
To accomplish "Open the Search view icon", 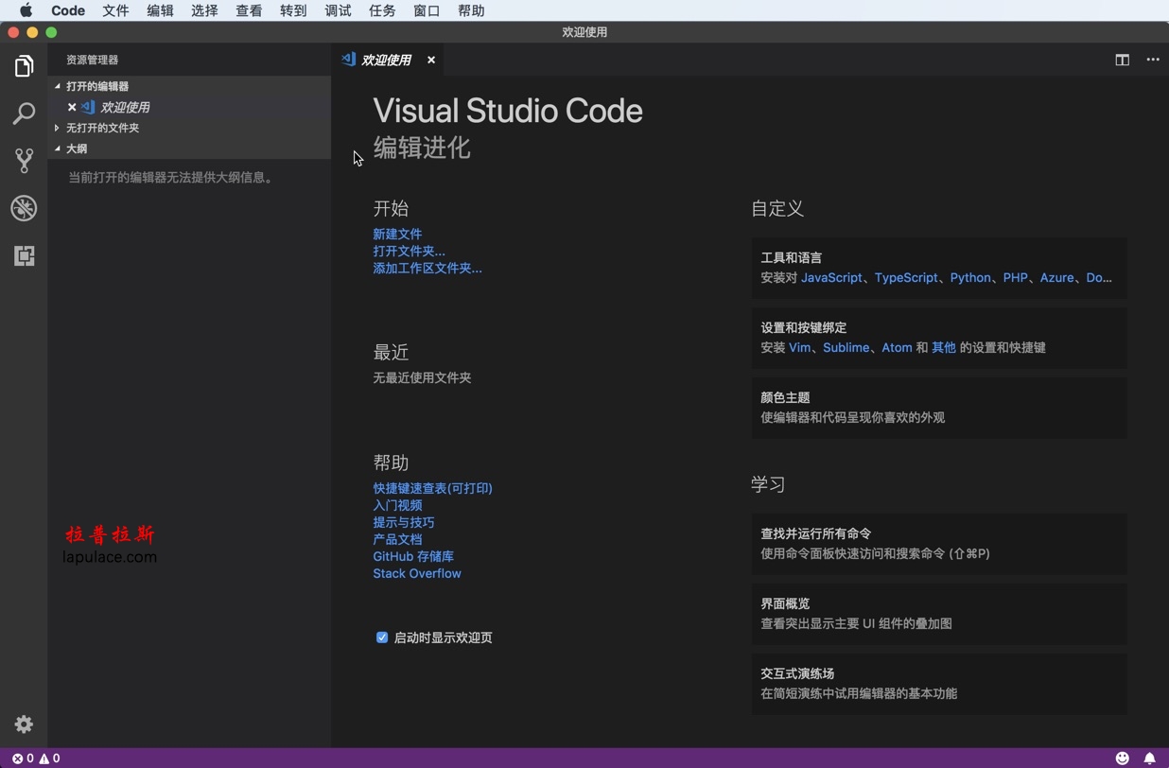I will [24, 113].
